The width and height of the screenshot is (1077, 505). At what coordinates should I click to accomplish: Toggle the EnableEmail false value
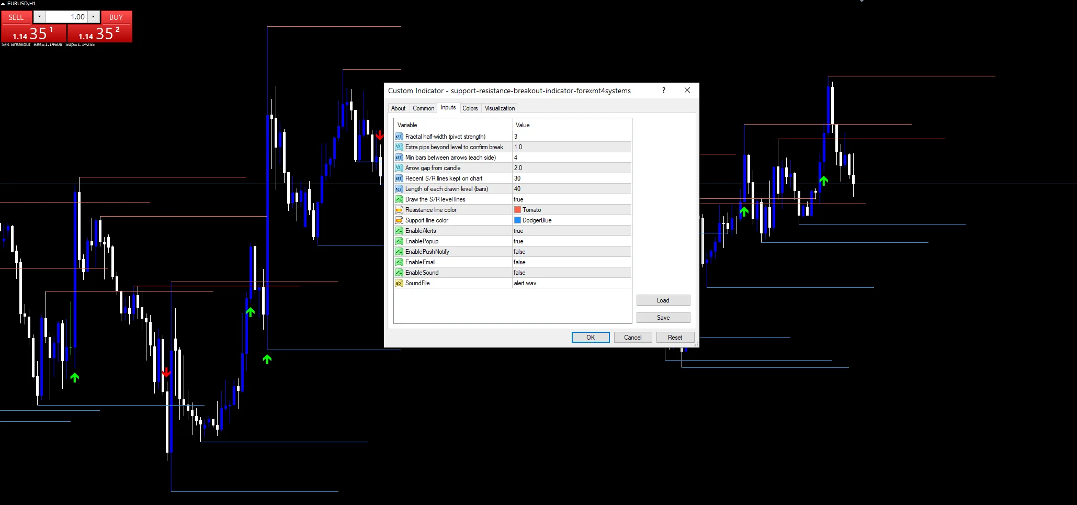(x=572, y=262)
